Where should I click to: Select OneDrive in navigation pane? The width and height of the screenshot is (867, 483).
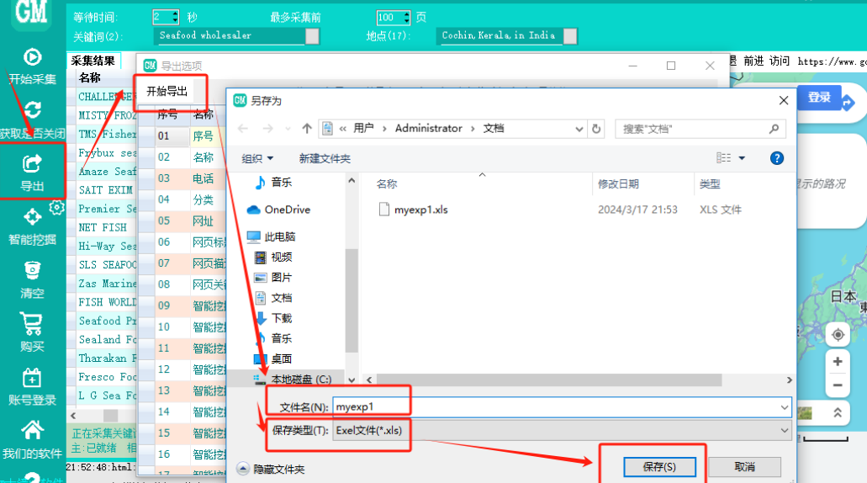tap(278, 210)
